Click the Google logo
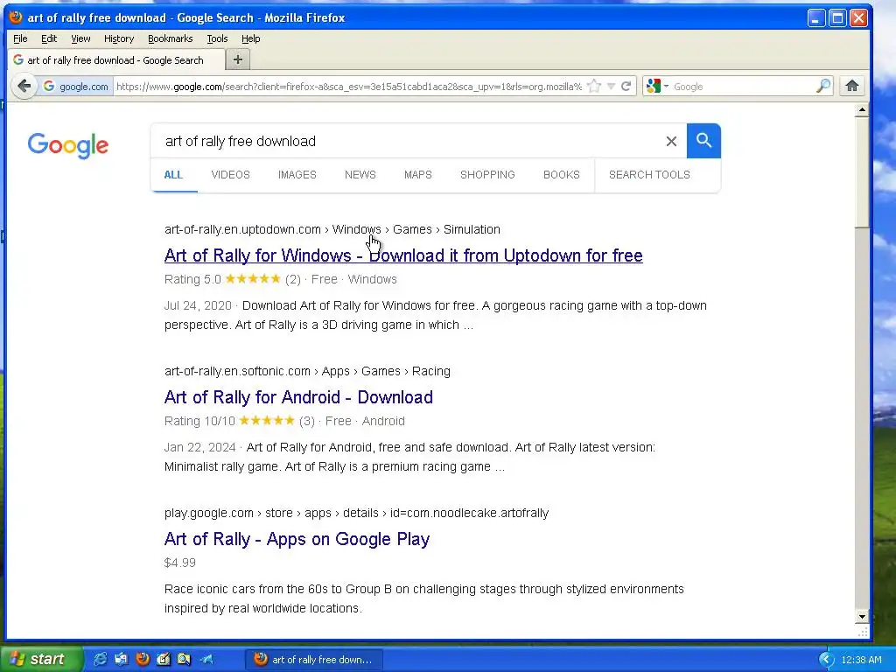Screen dimensions: 896x672 68,145
